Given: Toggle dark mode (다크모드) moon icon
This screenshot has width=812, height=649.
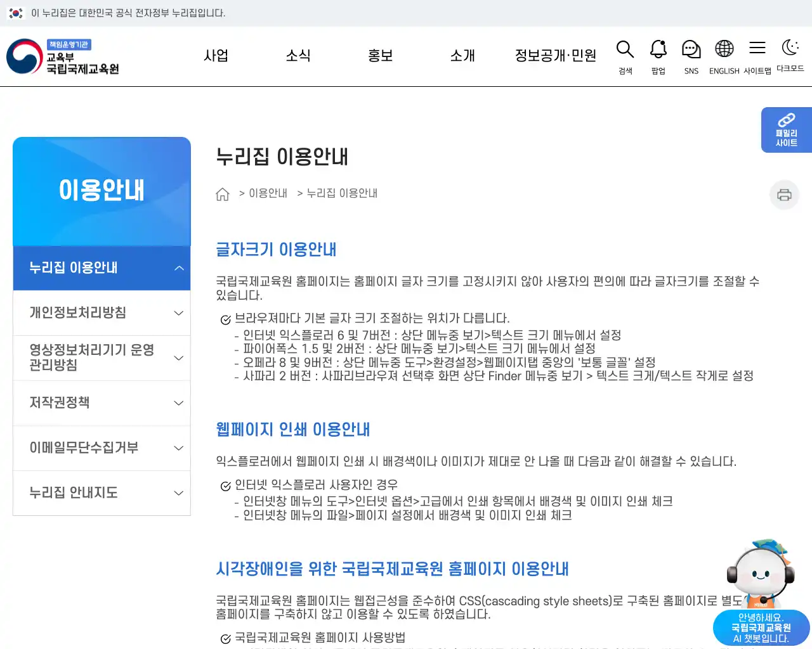Looking at the screenshot, I should click(x=790, y=48).
